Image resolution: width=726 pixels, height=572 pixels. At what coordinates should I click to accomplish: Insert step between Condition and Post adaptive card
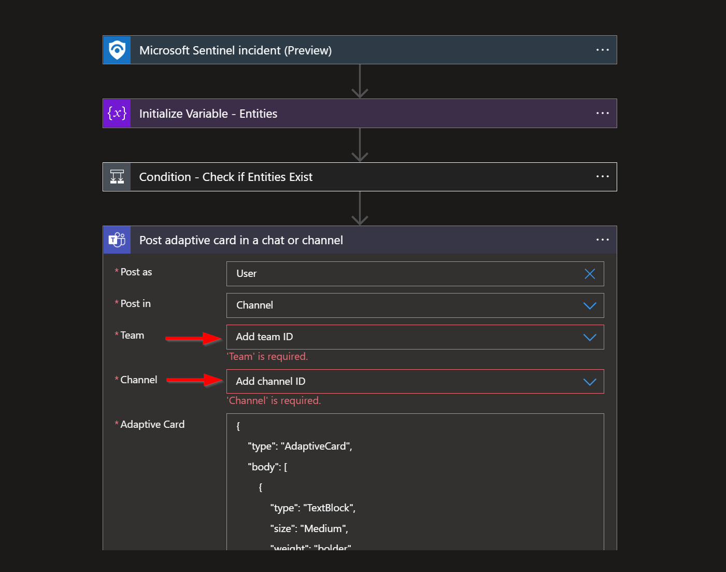click(x=360, y=208)
